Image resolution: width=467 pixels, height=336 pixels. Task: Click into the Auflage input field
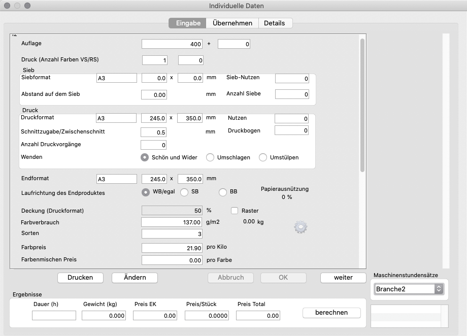172,44
